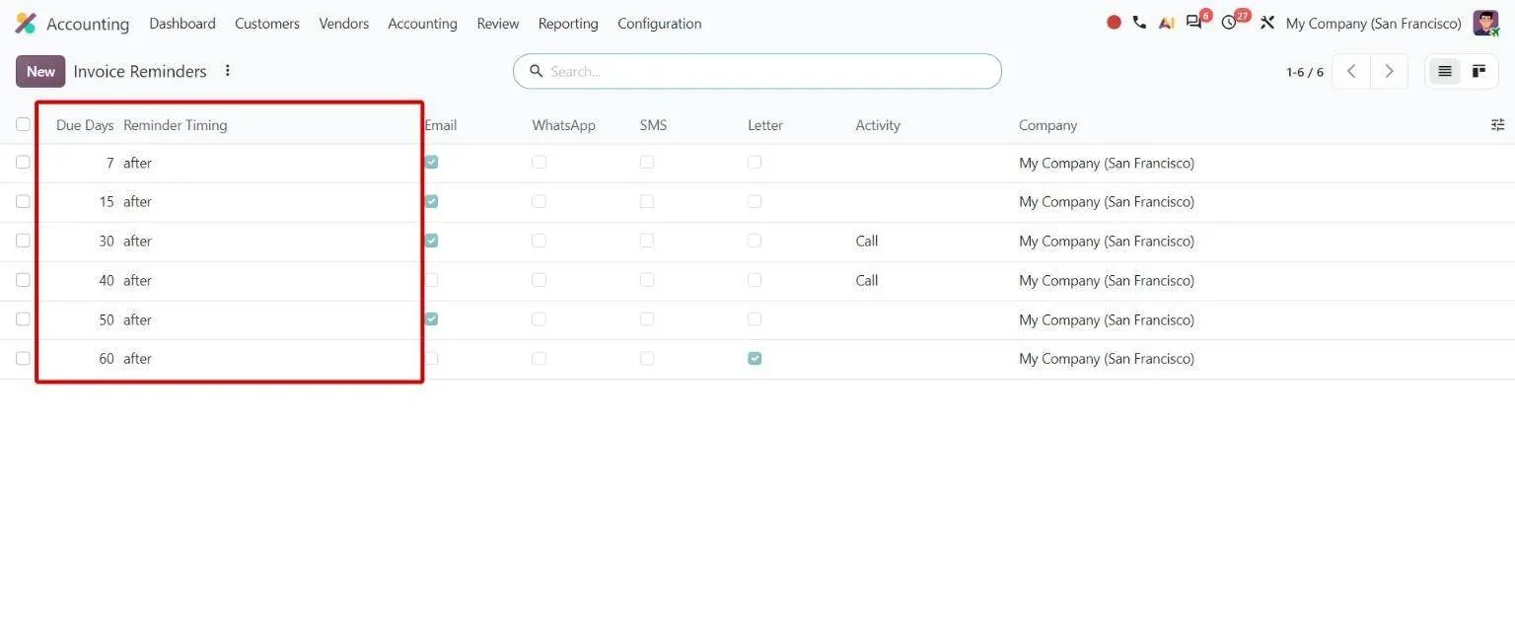The height and width of the screenshot is (630, 1515).
Task: Open the VoIP phone icon
Action: [x=1139, y=23]
